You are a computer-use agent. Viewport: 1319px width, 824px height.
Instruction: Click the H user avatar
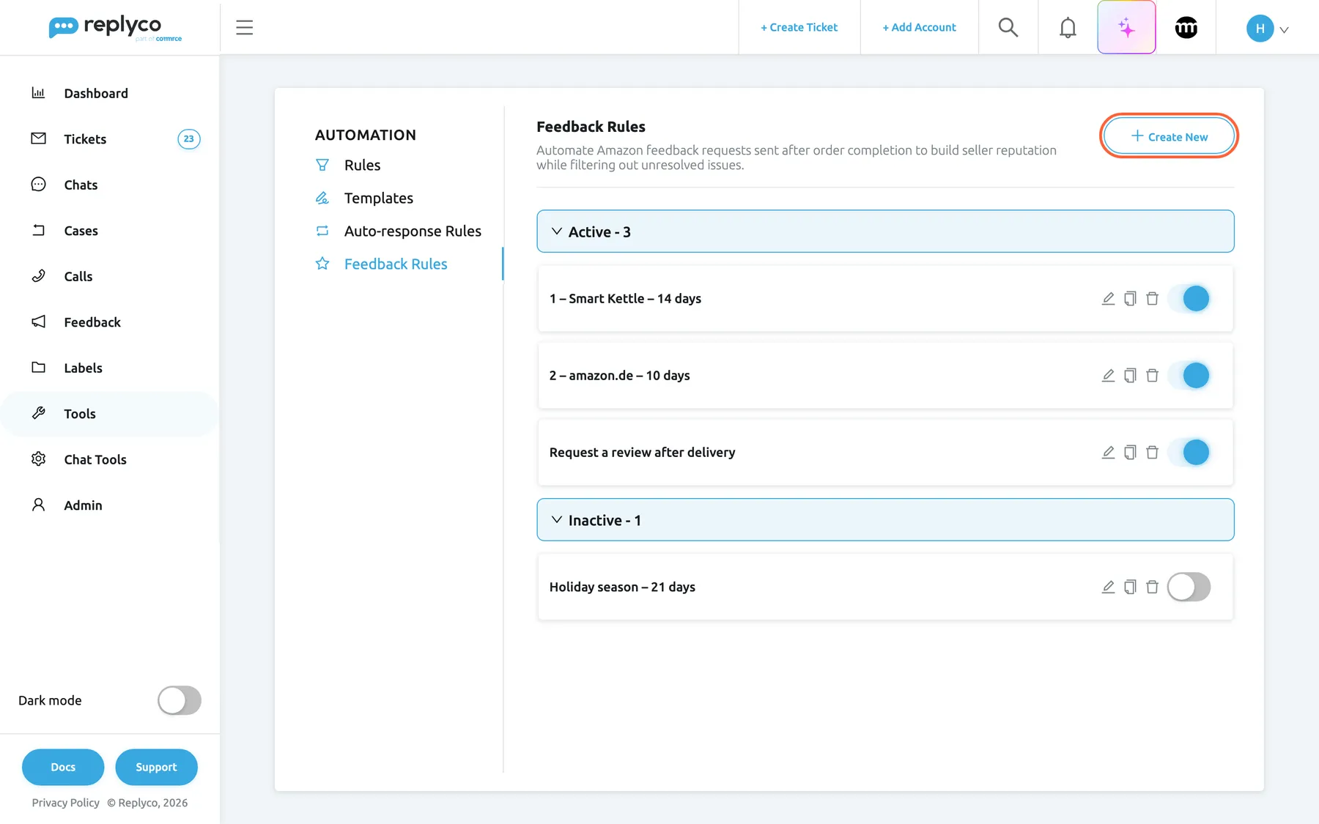(x=1260, y=29)
